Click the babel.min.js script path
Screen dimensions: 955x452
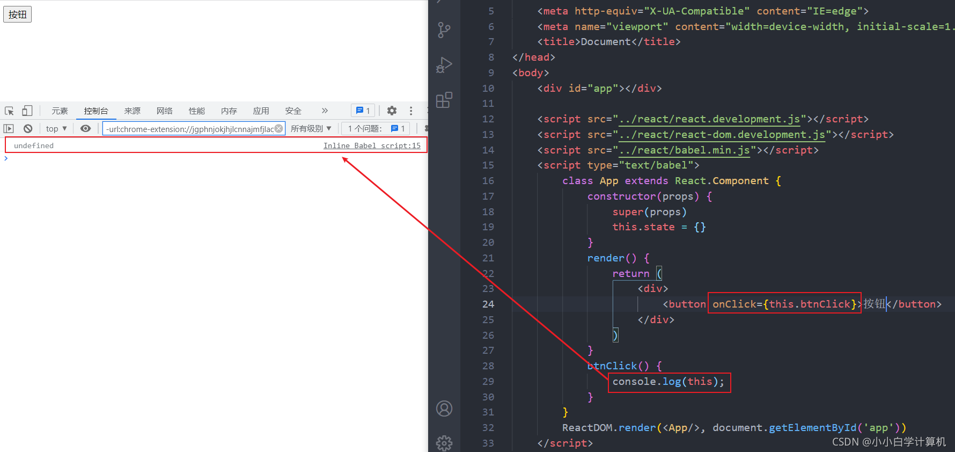pos(685,150)
